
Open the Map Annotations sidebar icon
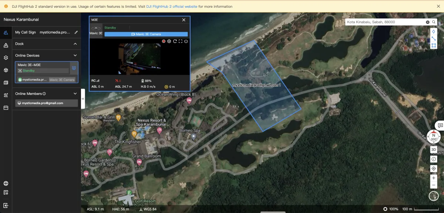pyautogui.click(x=6, y=45)
